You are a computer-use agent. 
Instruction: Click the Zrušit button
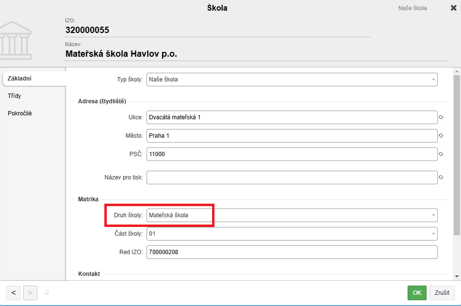(x=442, y=293)
